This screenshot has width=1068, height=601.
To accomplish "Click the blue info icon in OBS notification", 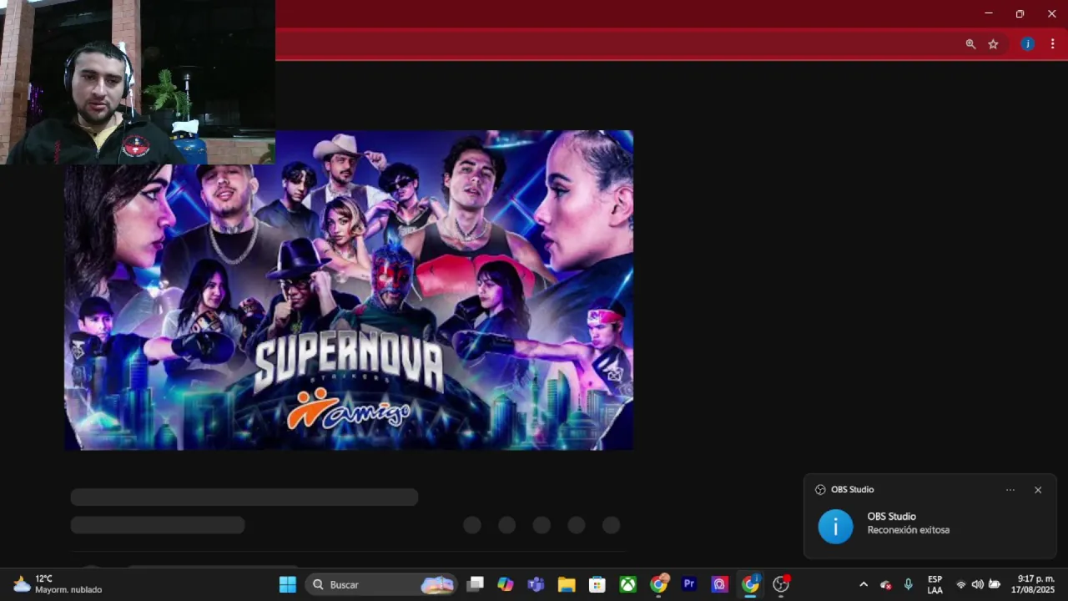I will tap(835, 527).
